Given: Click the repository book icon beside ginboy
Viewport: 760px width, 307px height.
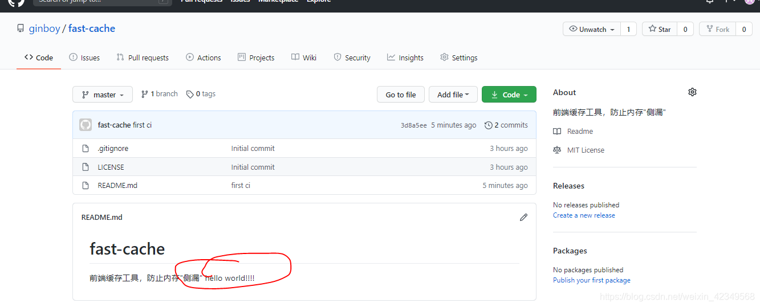Looking at the screenshot, I should click(x=21, y=28).
